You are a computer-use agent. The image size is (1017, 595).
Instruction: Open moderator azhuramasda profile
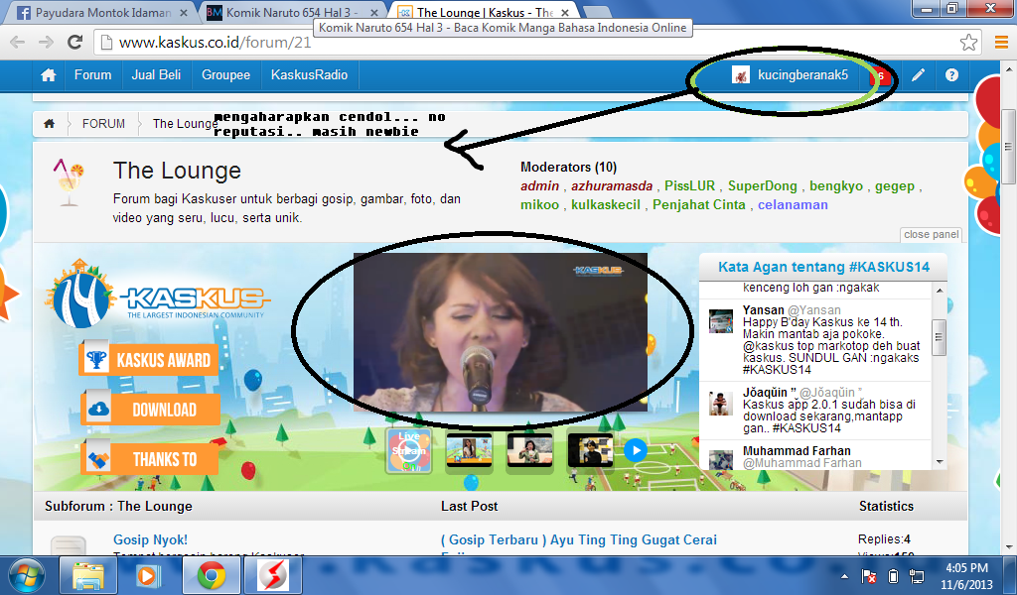coord(612,186)
